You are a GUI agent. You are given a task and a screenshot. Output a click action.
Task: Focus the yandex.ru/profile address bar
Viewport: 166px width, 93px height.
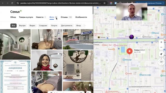coord(60,3)
